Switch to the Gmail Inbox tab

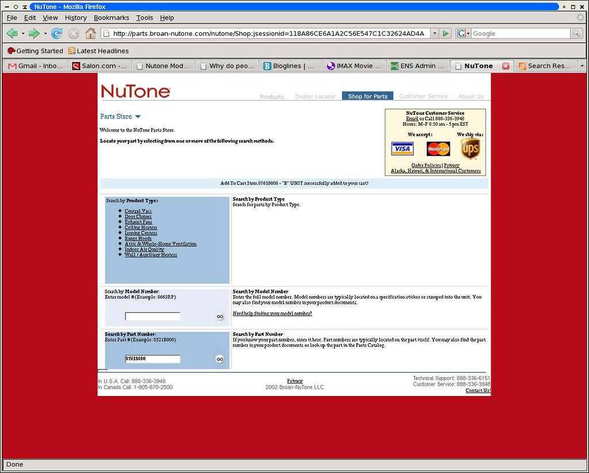35,66
